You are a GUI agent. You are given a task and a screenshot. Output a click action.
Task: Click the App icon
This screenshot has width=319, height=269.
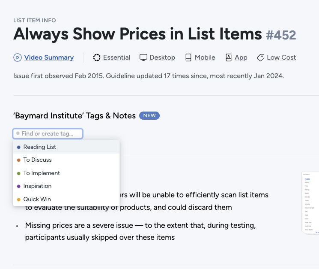click(x=229, y=57)
